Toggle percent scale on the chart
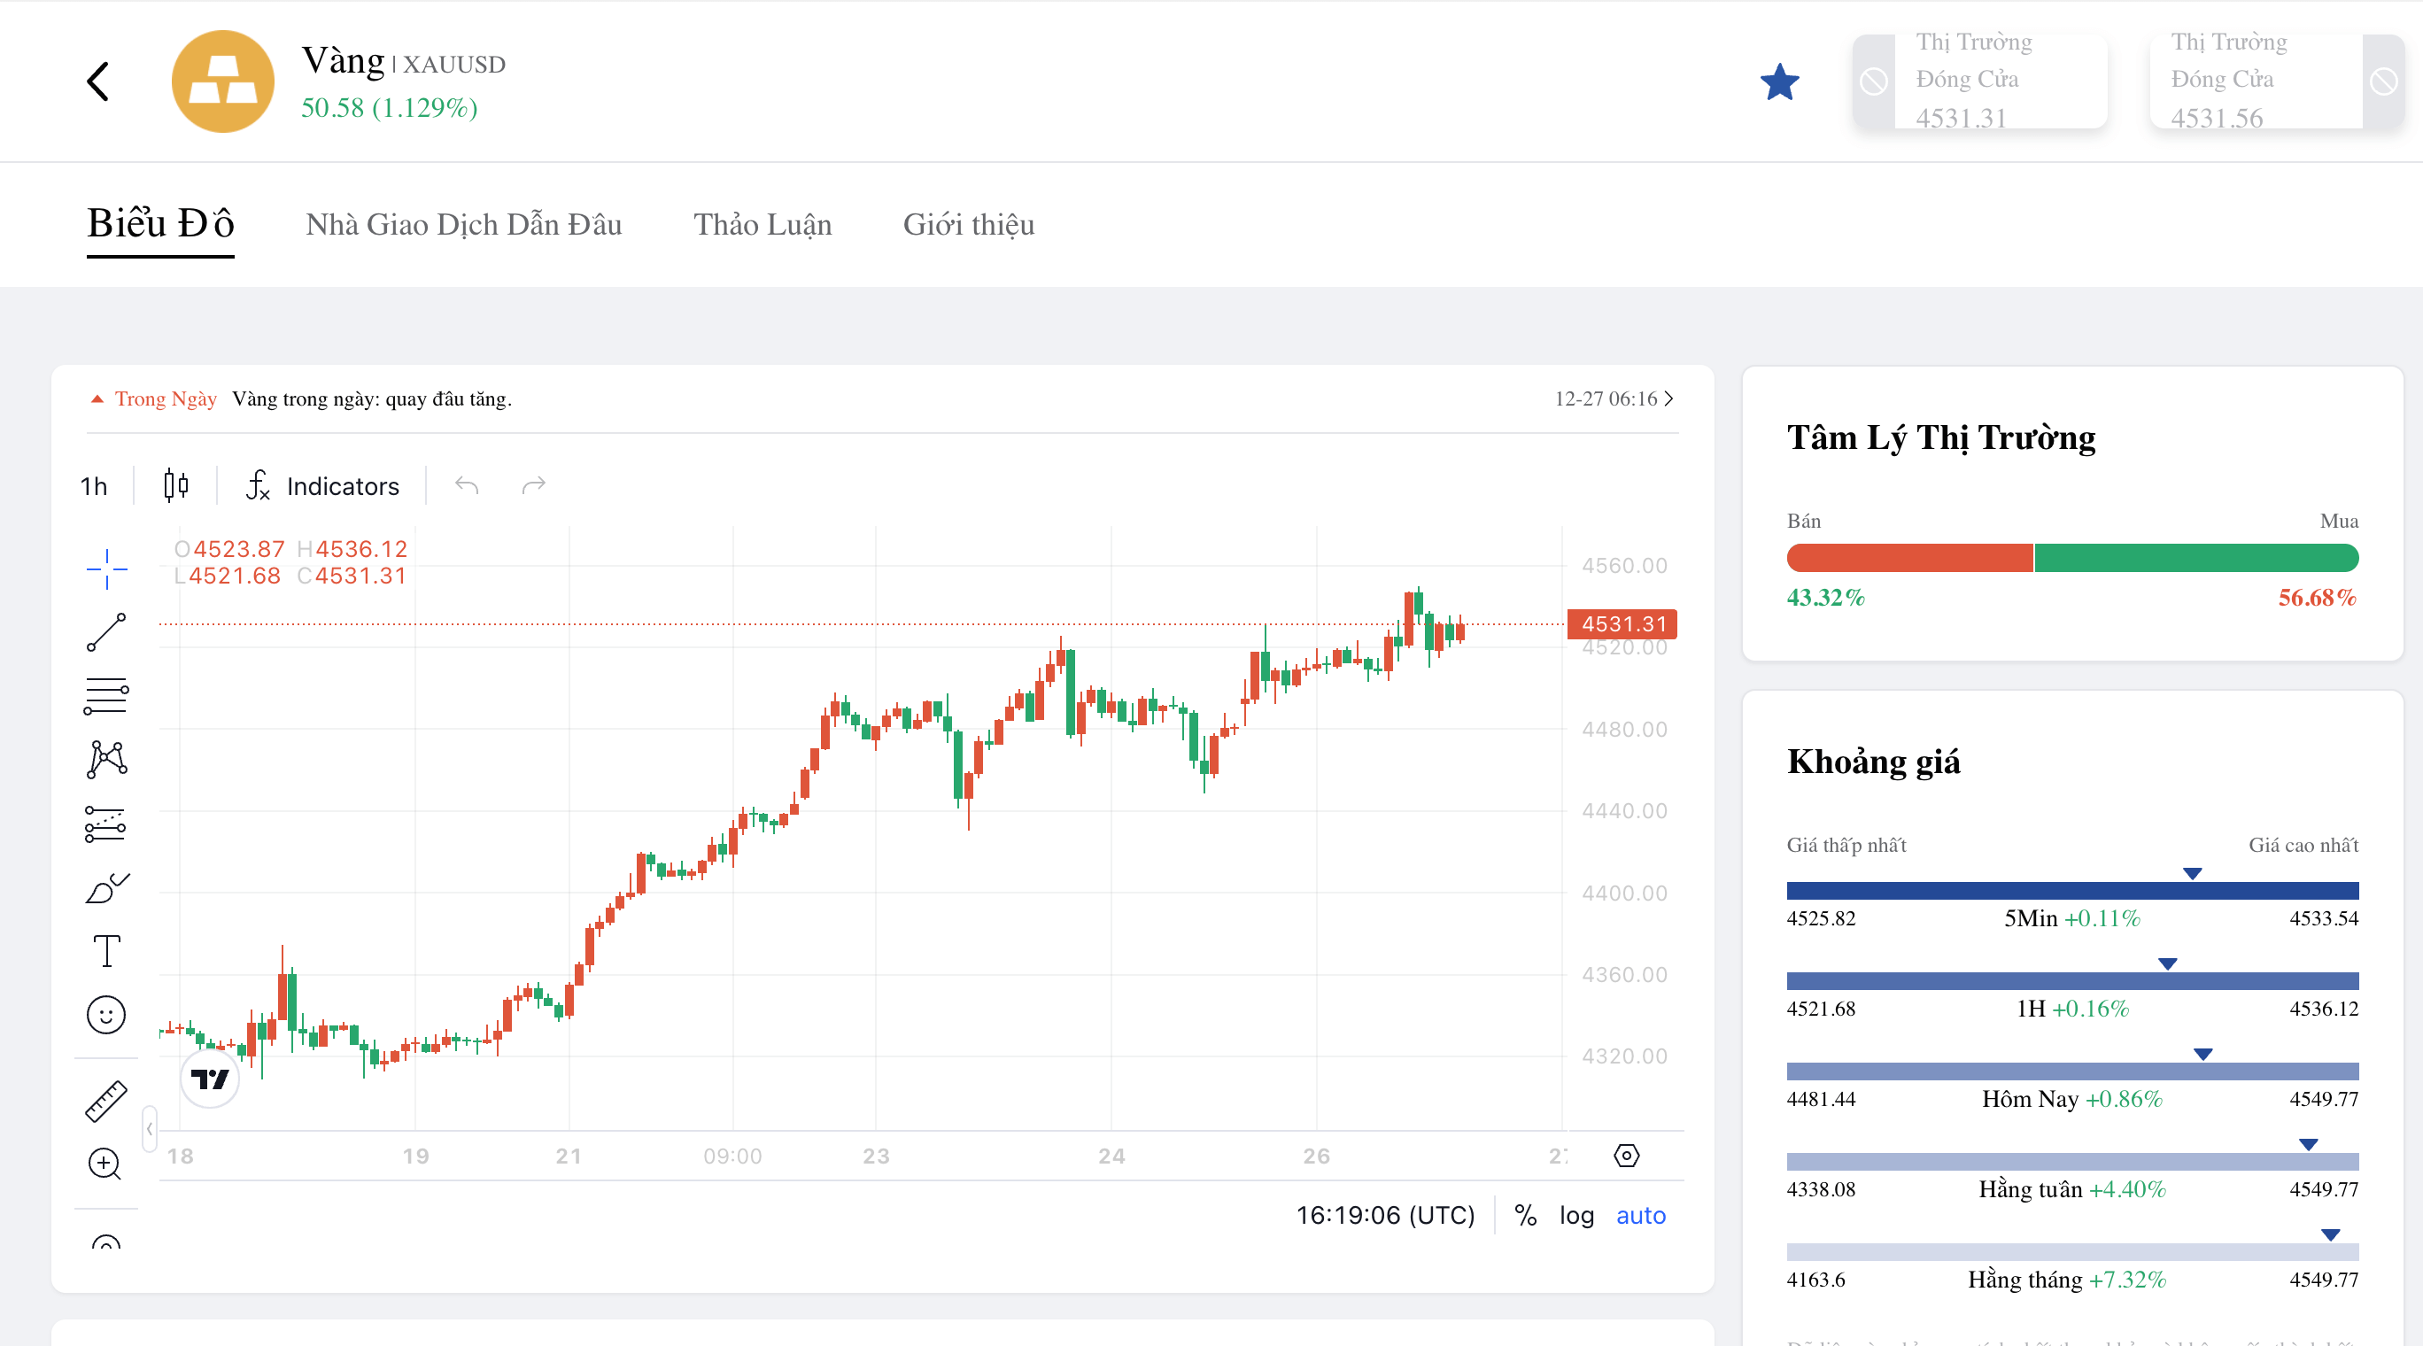2423x1346 pixels. click(1526, 1215)
